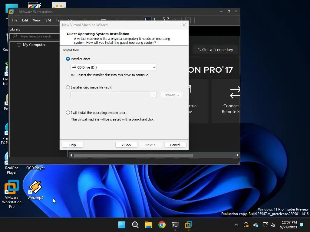
Task: Open the View menu in VMware Workstation
Action: (37, 20)
